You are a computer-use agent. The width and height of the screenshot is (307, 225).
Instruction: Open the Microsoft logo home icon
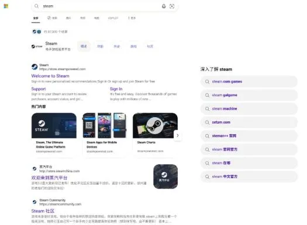[x=6, y=6]
